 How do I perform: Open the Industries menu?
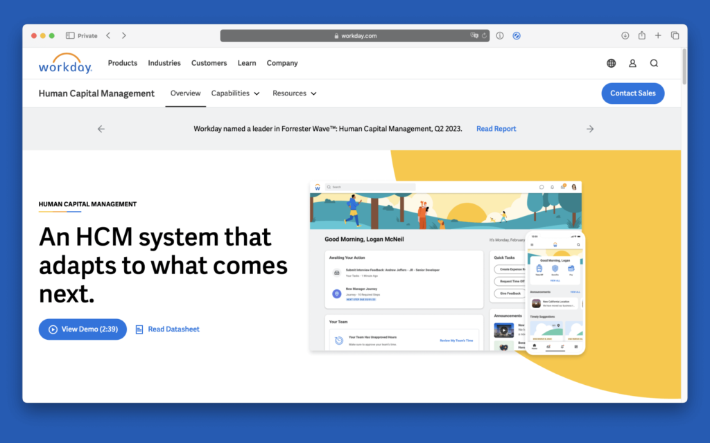click(x=164, y=63)
